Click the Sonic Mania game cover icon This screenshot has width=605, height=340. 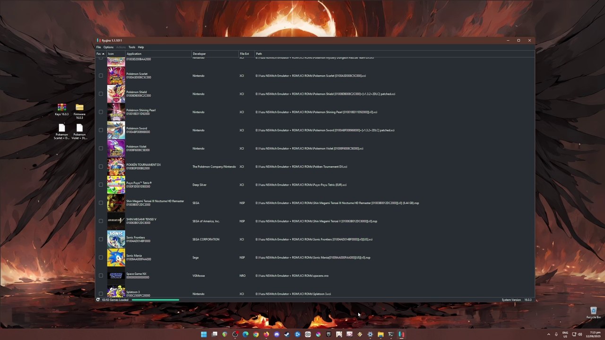(x=116, y=257)
